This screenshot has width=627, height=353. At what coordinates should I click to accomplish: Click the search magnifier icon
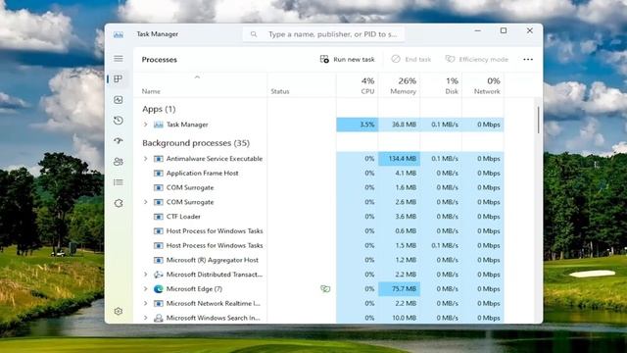[x=254, y=34]
